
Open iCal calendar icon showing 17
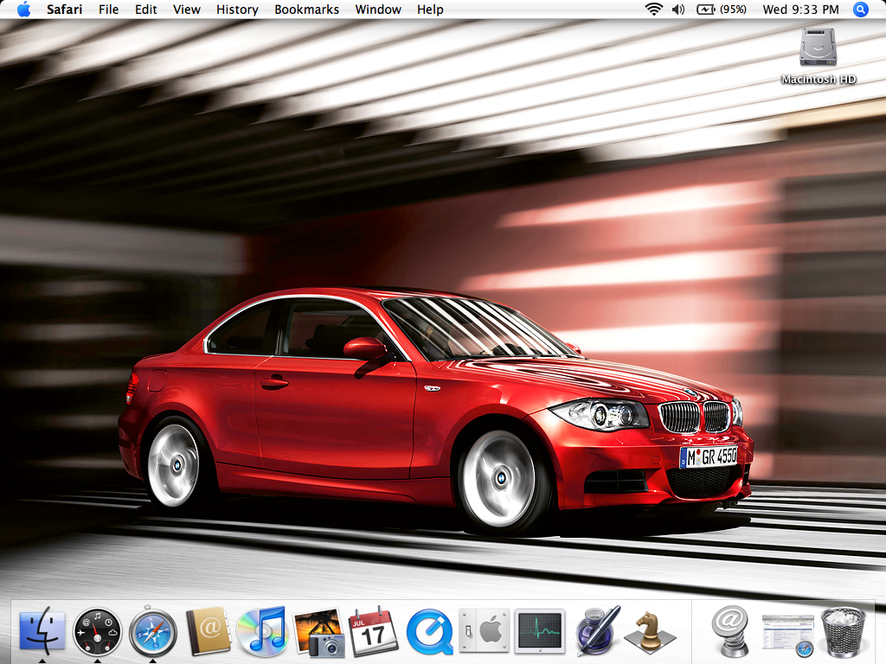374,630
